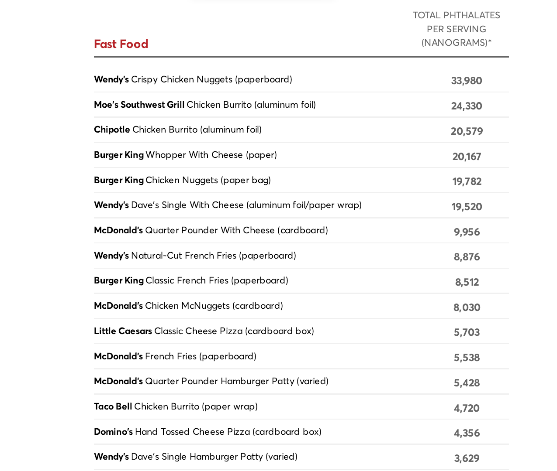Image resolution: width=557 pixels, height=471 pixels.
Task: Select Little Caesars Classic Cheese Pizza row
Action: (204, 331)
